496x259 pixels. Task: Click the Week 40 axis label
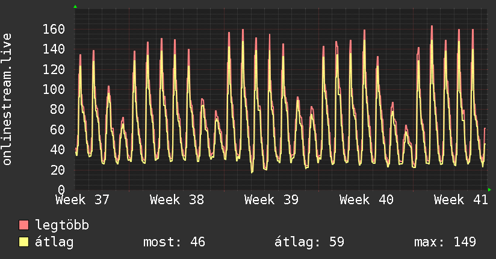[367, 200]
